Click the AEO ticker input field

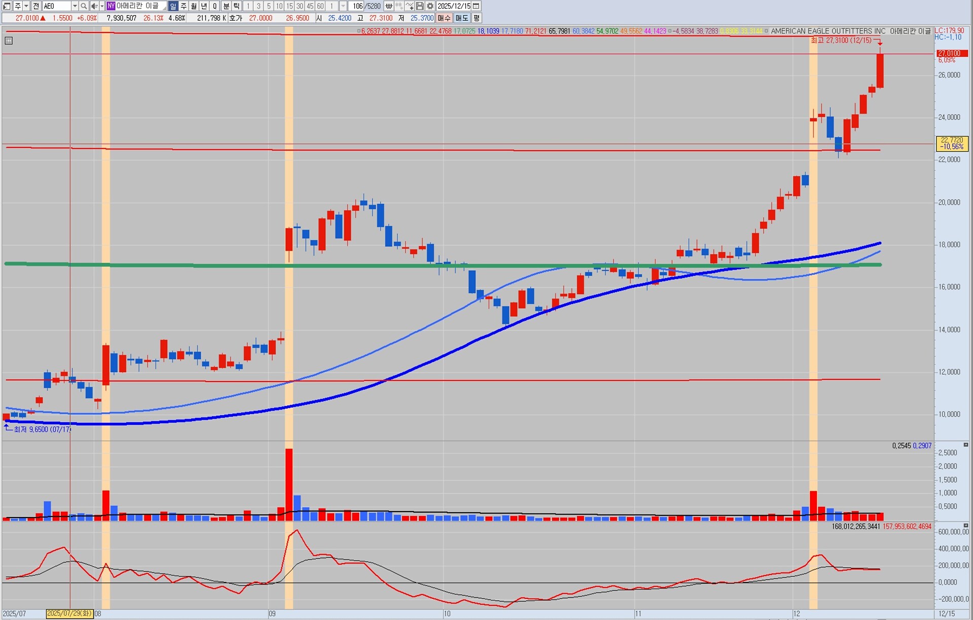pos(56,6)
